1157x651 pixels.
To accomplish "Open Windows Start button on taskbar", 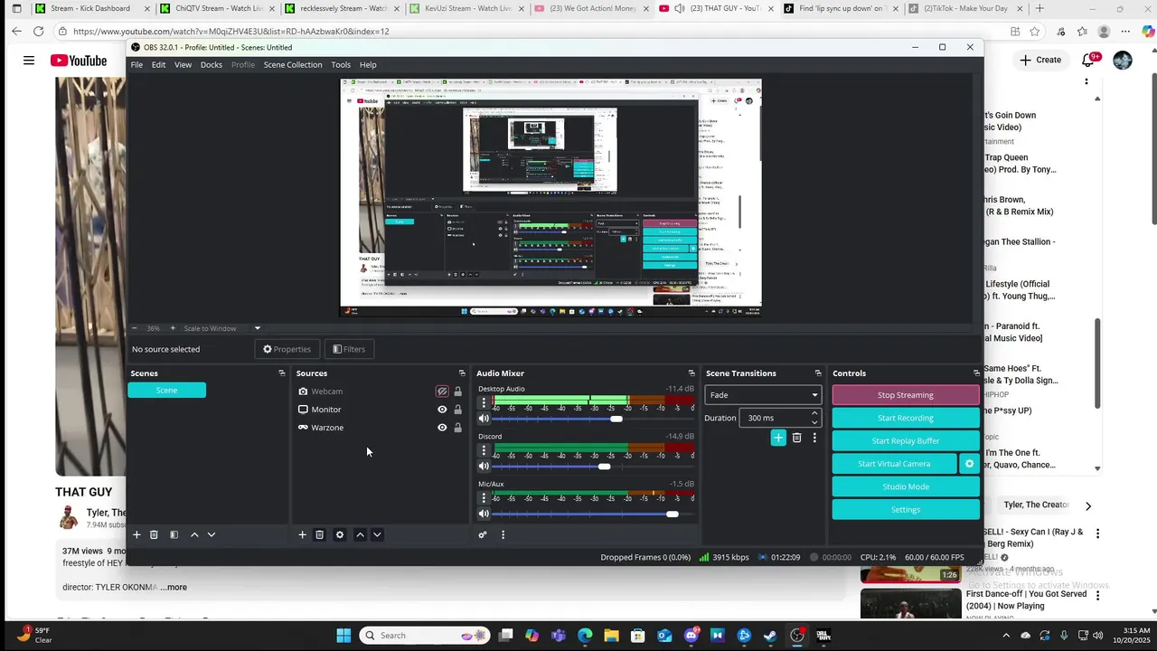I will point(343,636).
